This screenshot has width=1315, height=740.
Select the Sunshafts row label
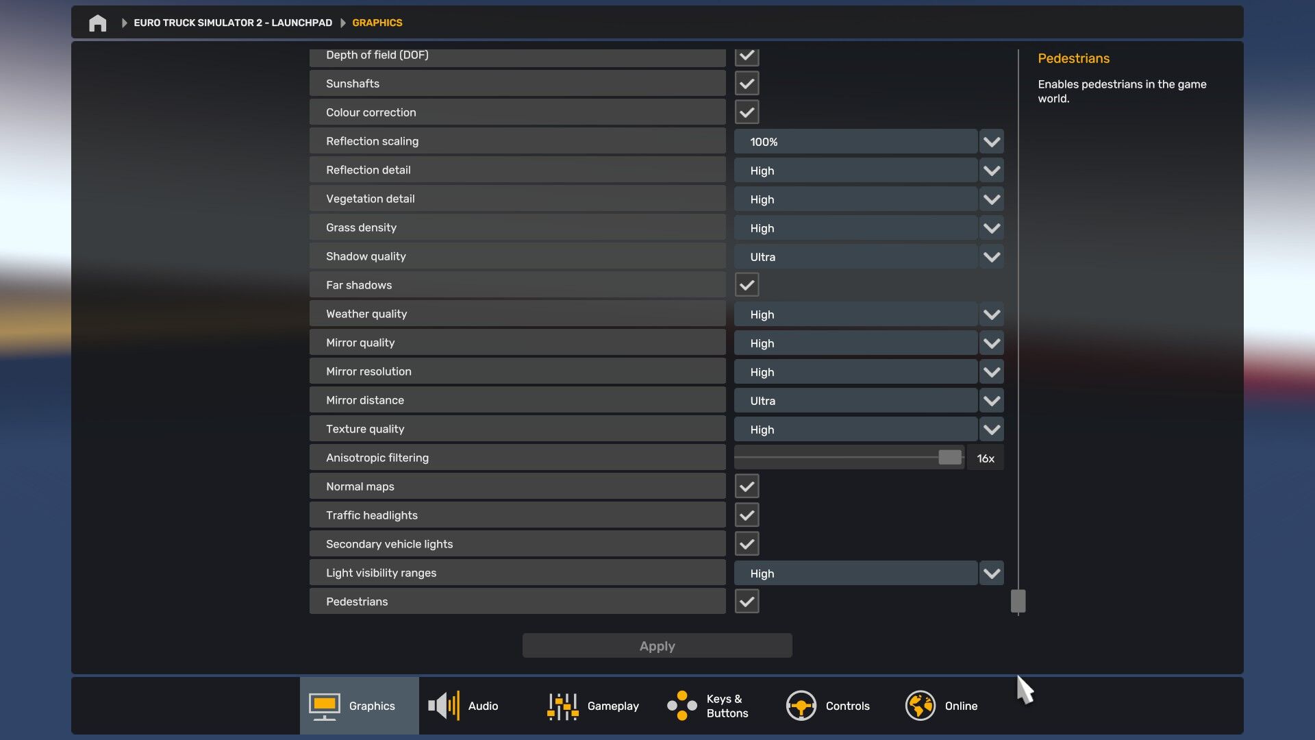coord(517,84)
